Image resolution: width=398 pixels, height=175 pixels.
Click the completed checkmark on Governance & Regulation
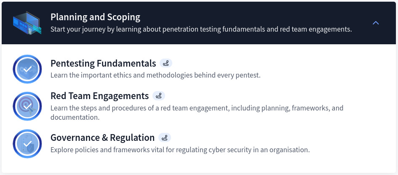pos(27,144)
